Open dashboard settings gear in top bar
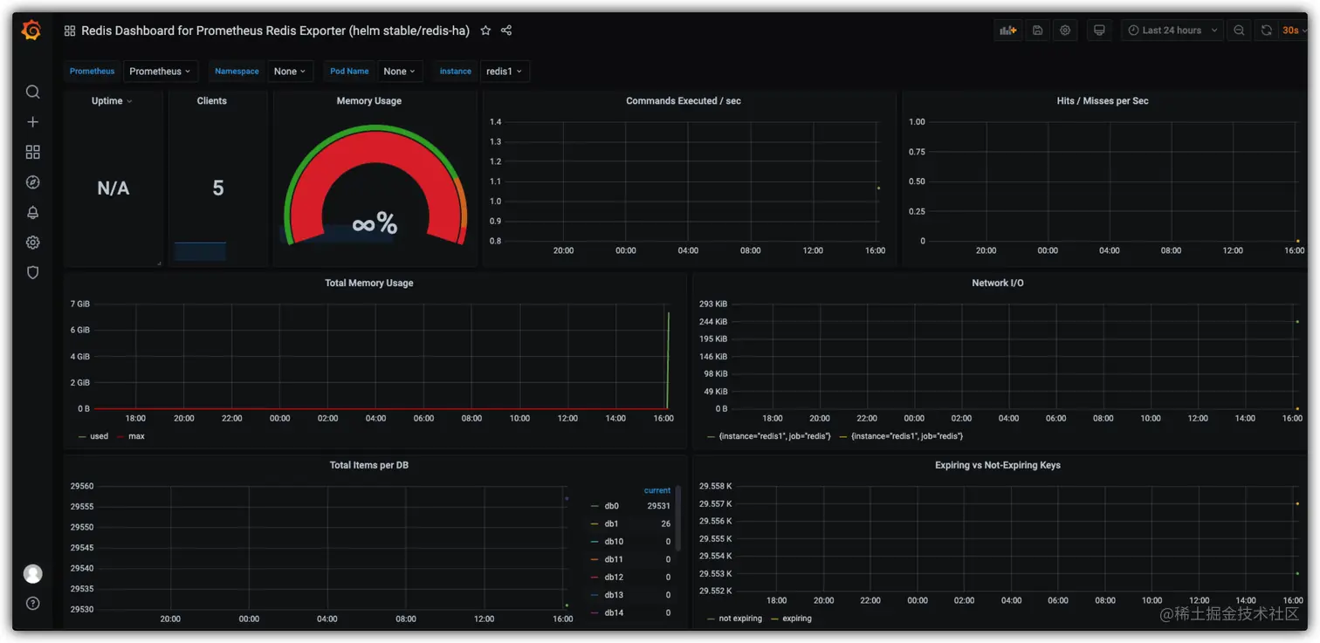The image size is (1320, 643). [x=1065, y=31]
